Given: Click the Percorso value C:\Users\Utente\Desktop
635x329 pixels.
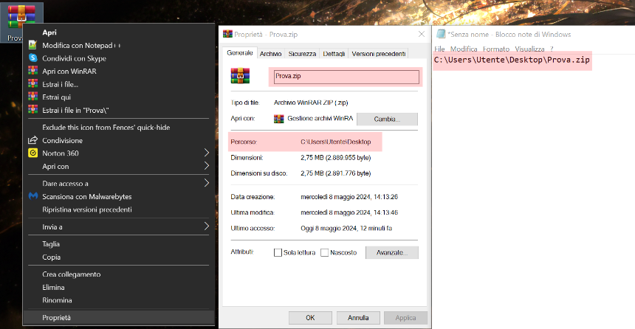Looking at the screenshot, I should point(336,142).
